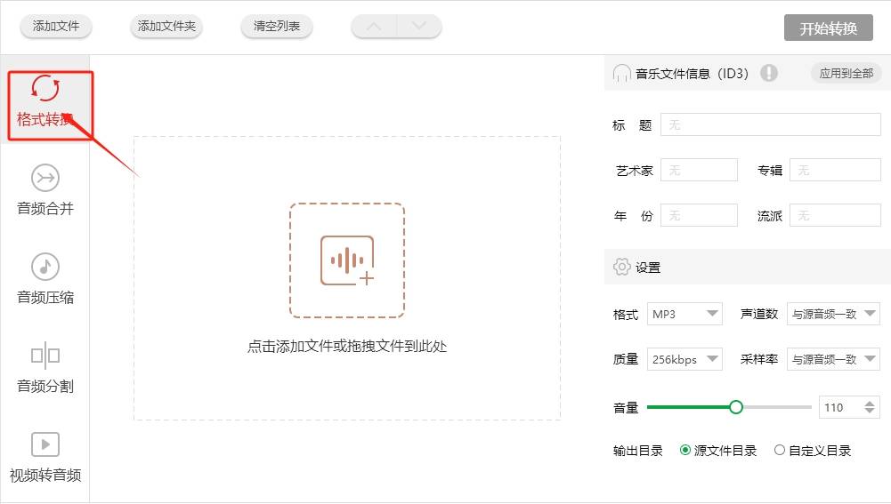Open the 音频分割 audio split tool

pos(45,356)
